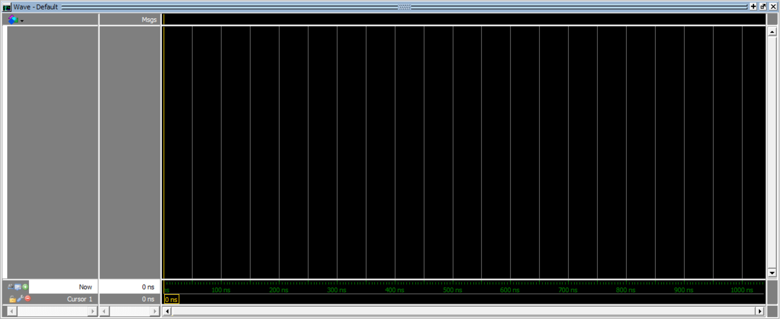780x319 pixels.
Task: Click right arrow of names pane scrollbar
Action: point(93,311)
